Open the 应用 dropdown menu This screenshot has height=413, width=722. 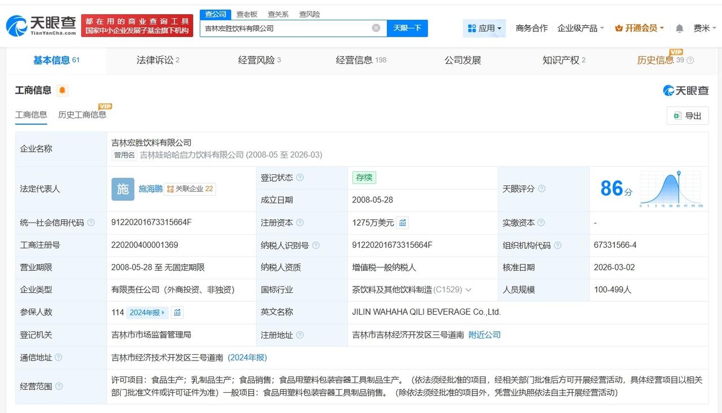[485, 28]
